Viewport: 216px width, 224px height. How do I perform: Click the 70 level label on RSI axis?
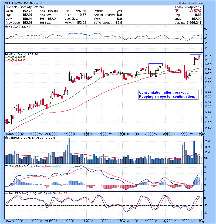(206, 34)
